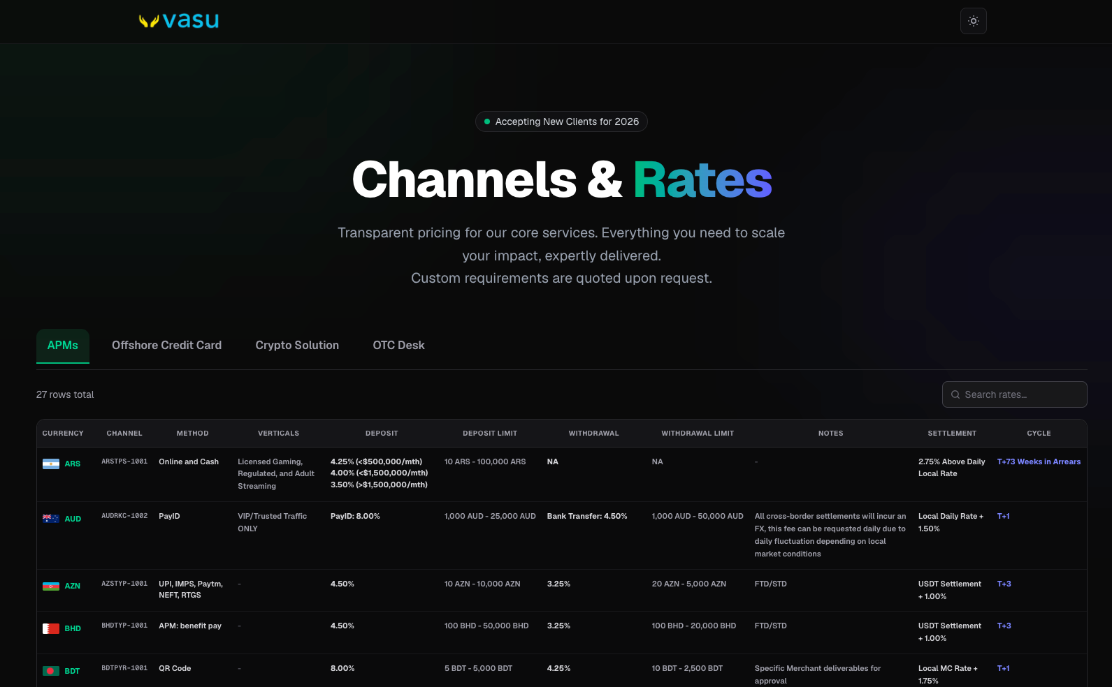
Task: Click the AZN currency code
Action: [73, 586]
